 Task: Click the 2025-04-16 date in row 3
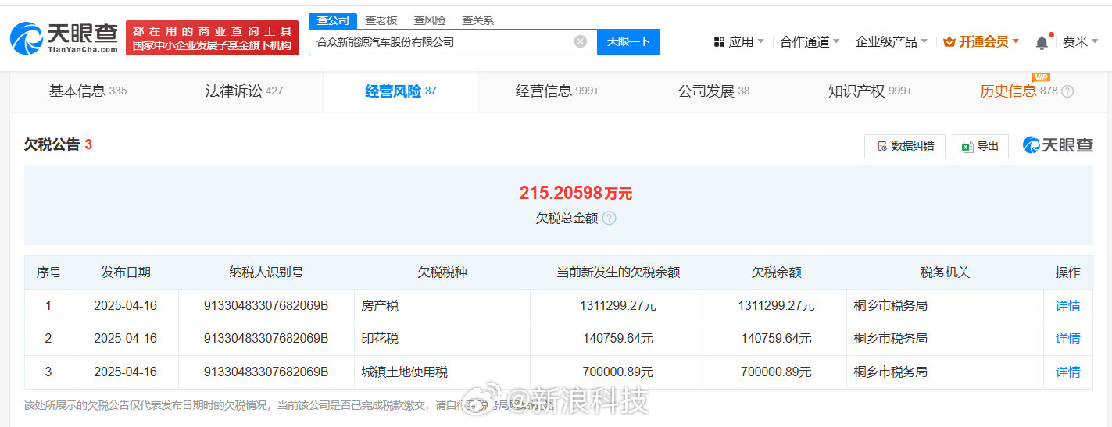tap(125, 372)
